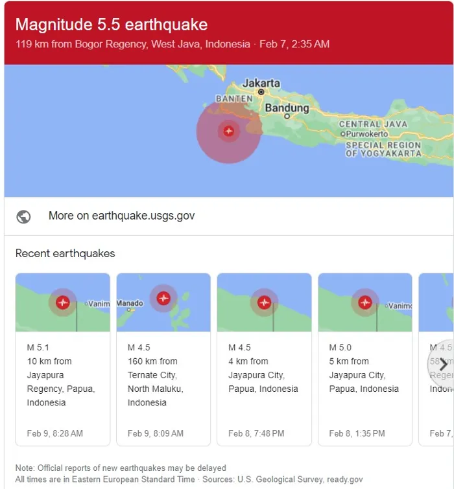Click epicenter icon on the M 5.0 card
This screenshot has width=454, height=489.
pos(365,302)
